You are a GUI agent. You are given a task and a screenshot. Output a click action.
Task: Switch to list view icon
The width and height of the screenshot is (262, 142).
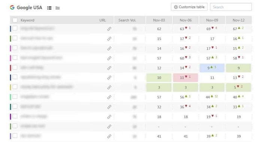click(x=49, y=8)
